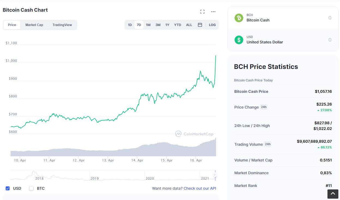Uncheck the USD checkbox

[x=8, y=188]
